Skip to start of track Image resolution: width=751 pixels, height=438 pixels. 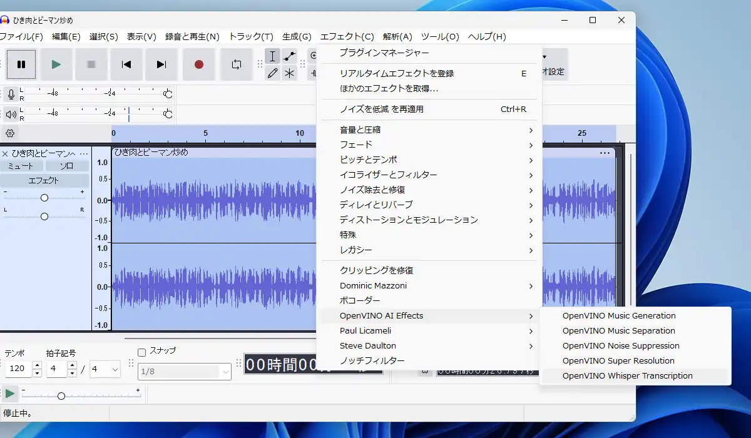(126, 64)
